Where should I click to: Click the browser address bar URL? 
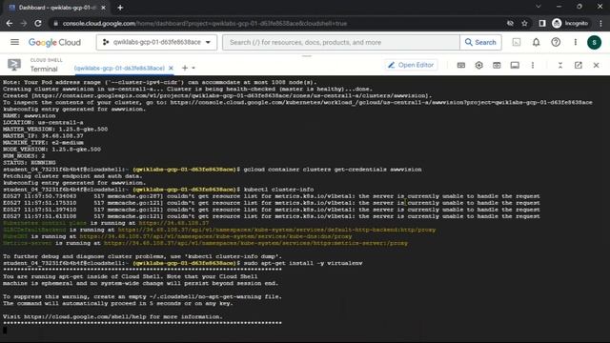[205, 23]
